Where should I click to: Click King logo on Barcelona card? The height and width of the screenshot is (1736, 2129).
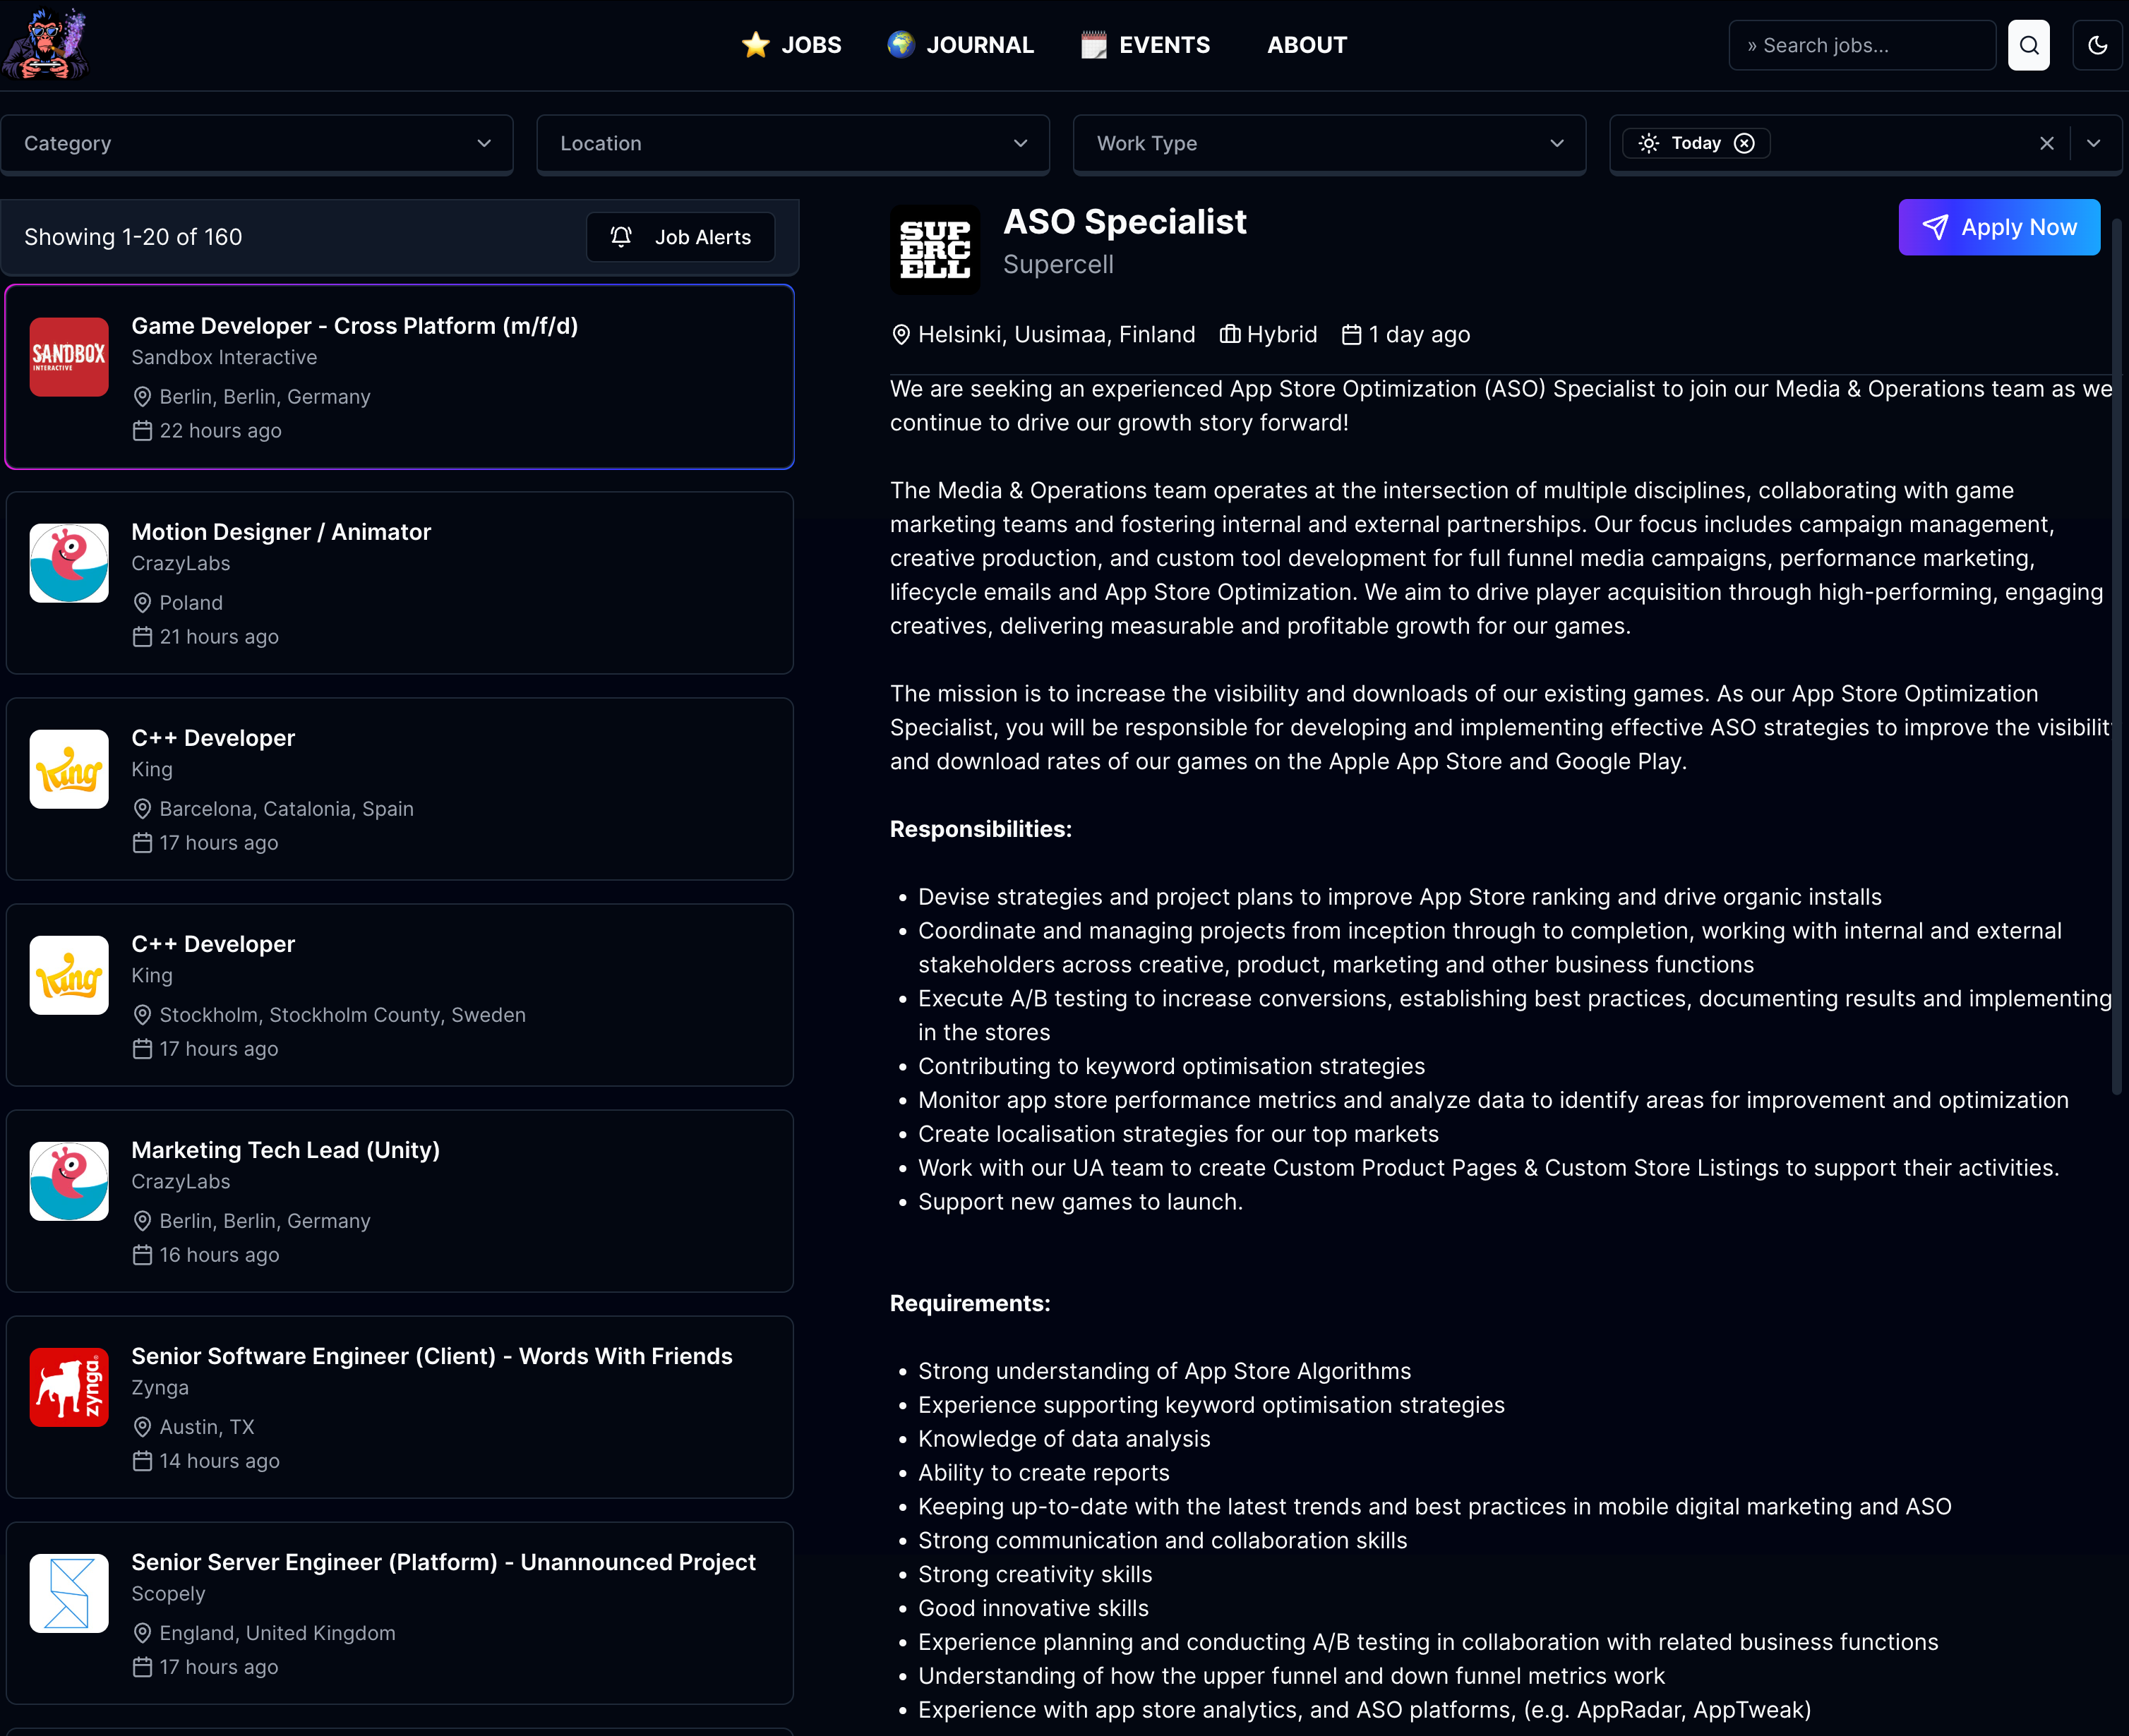coord(69,769)
